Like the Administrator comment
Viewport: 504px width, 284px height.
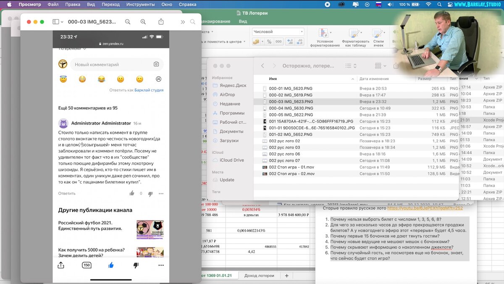click(x=132, y=193)
